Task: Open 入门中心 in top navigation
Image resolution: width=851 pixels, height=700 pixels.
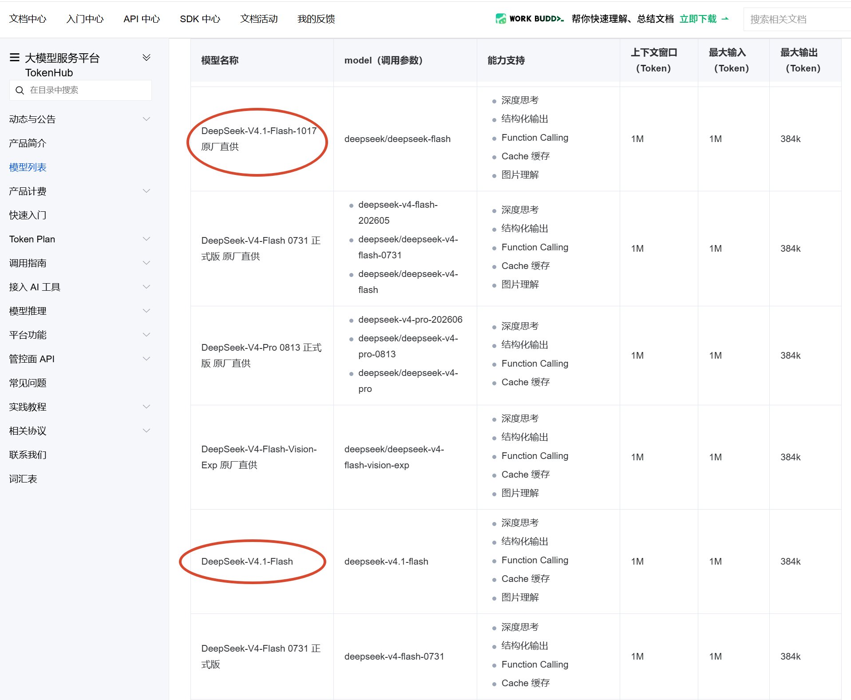Action: 85,19
